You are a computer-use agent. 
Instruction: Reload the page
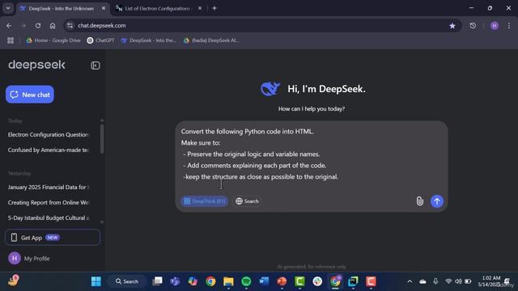[x=38, y=25]
